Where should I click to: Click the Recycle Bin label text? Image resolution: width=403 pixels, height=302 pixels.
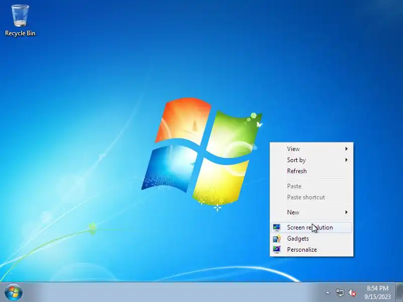coord(20,33)
